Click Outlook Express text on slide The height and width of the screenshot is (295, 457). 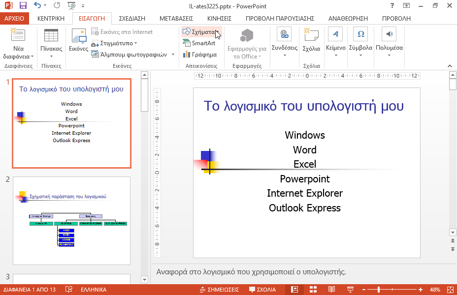pos(305,207)
